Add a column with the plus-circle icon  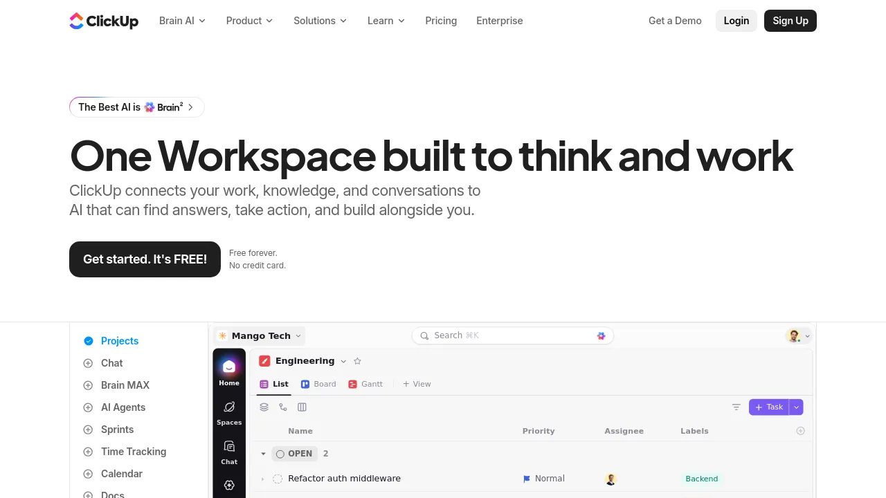801,431
